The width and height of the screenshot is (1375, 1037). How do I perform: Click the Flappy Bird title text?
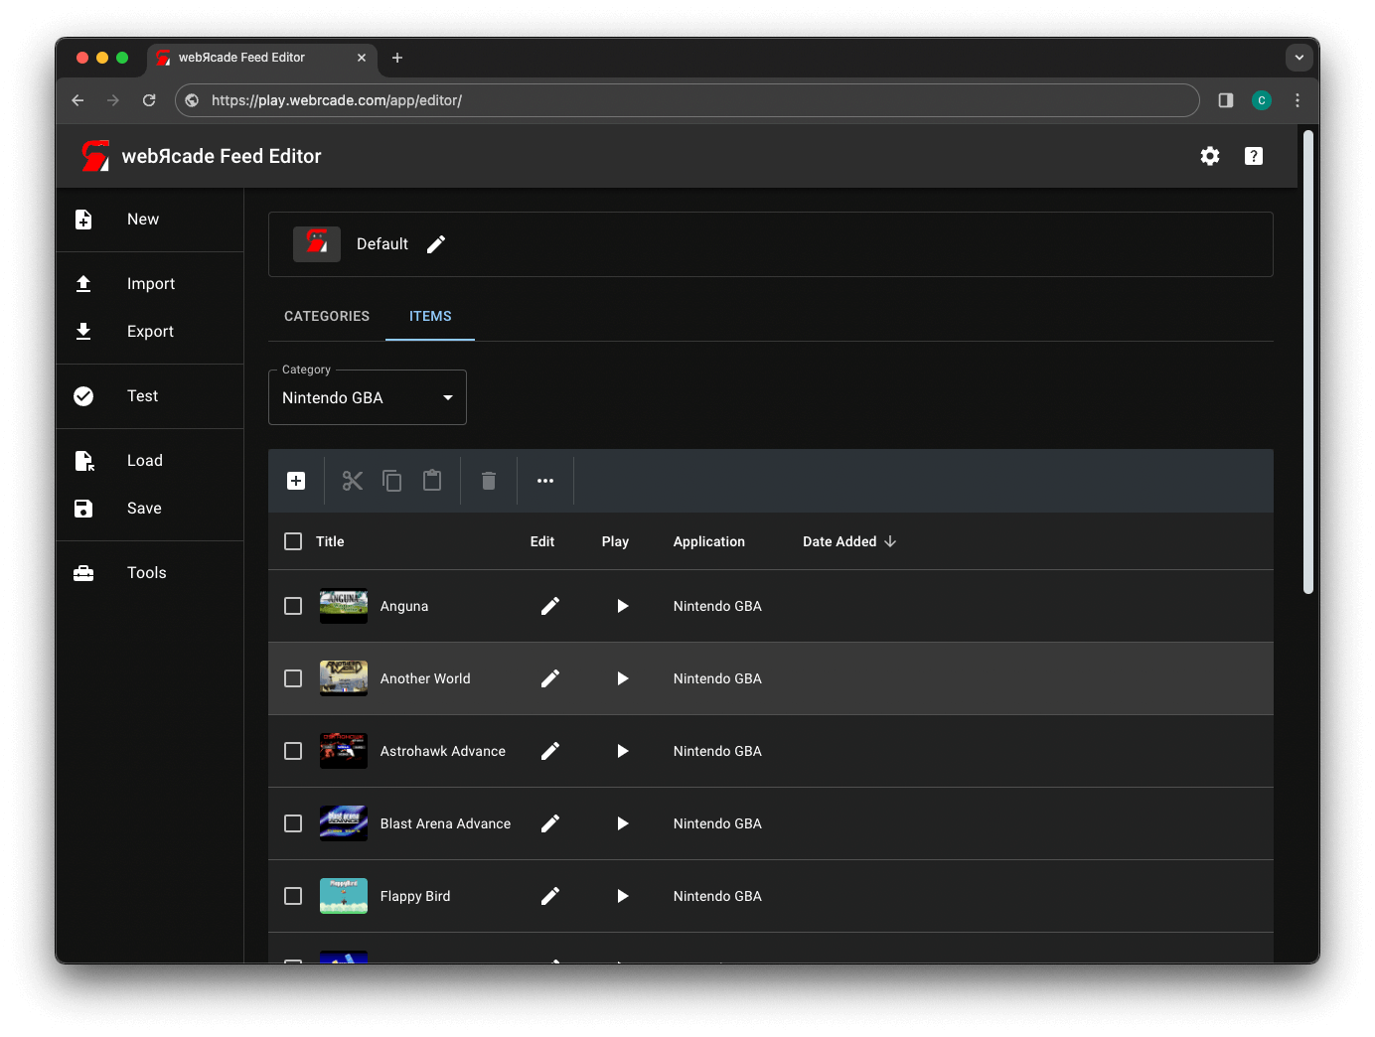pyautogui.click(x=415, y=896)
